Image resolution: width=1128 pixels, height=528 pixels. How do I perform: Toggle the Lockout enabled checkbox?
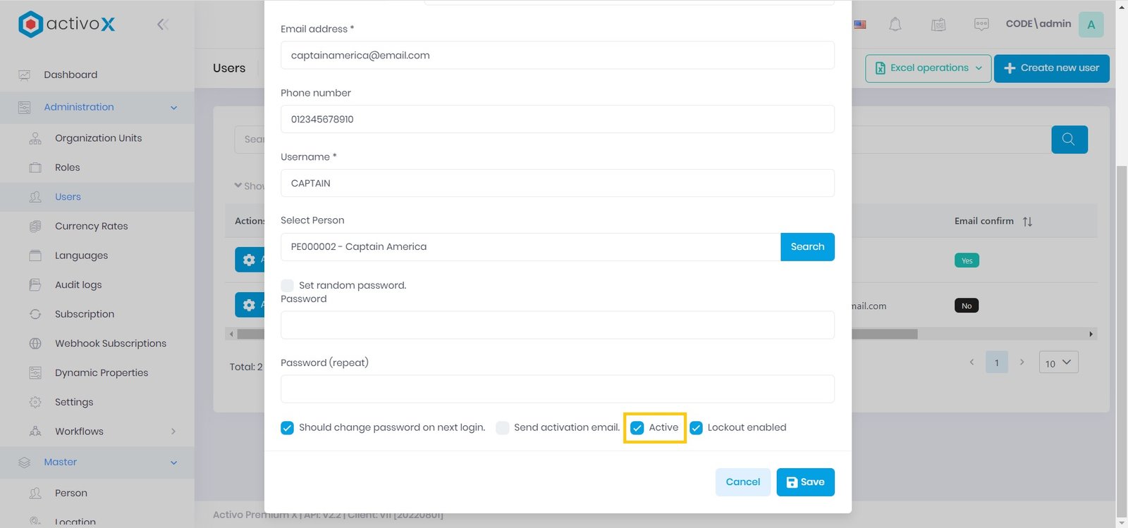[x=697, y=428]
